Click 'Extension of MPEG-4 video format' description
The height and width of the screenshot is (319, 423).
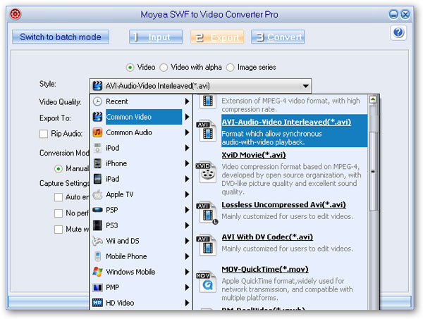point(290,105)
